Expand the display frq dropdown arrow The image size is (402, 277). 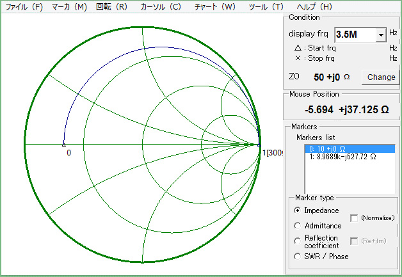(381, 35)
